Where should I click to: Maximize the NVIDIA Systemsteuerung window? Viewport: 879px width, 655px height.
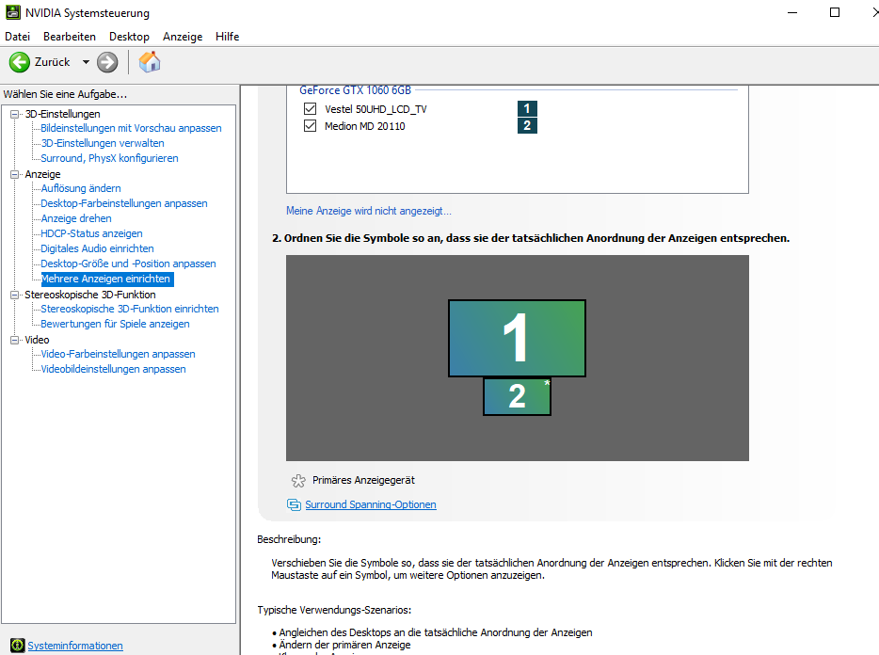[x=835, y=12]
